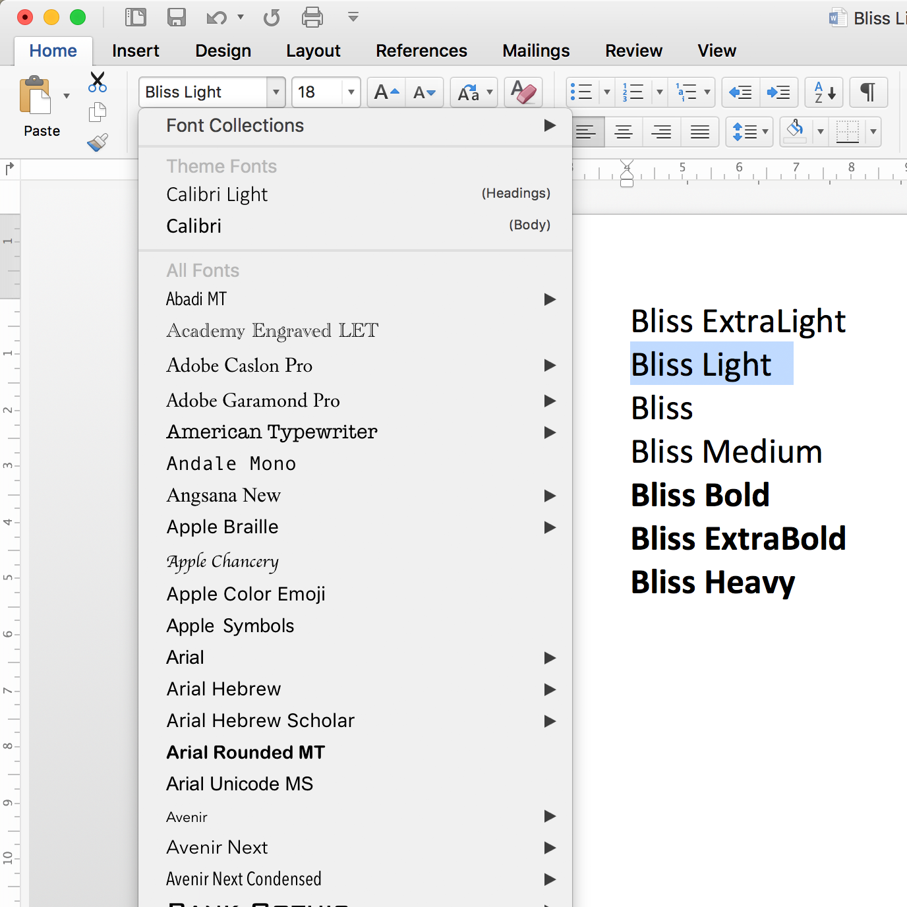Viewport: 907px width, 907px height.
Task: Click the Format Painter brush icon
Action: 98,142
